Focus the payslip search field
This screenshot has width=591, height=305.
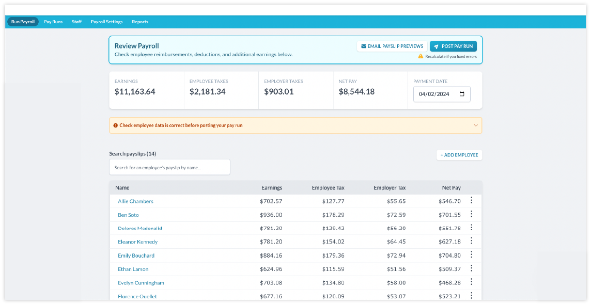click(x=169, y=167)
